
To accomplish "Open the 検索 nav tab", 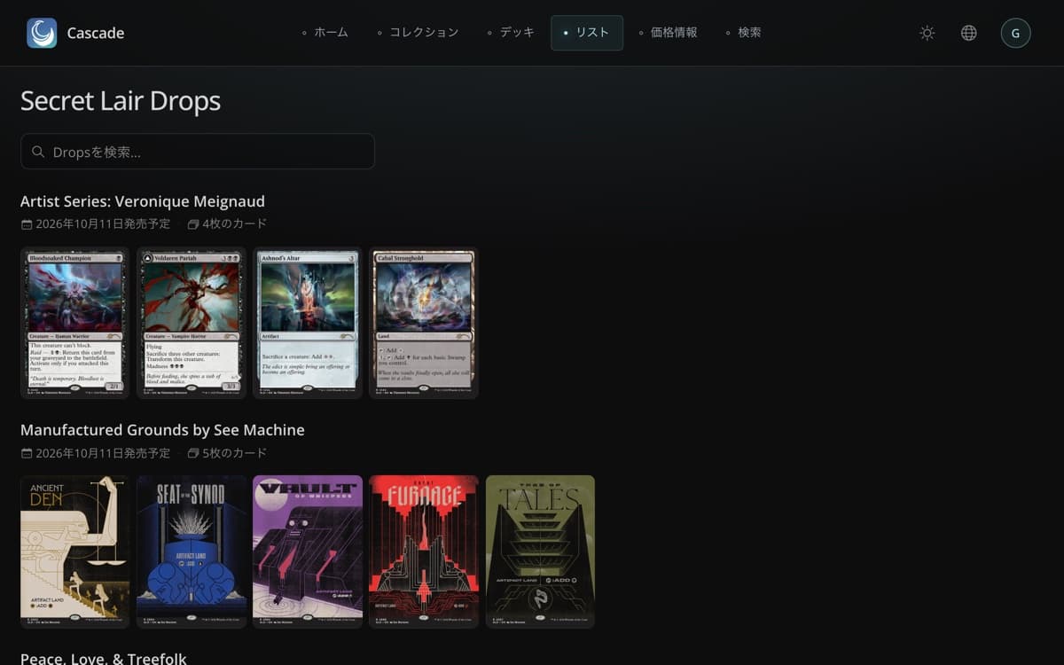I will coord(743,33).
